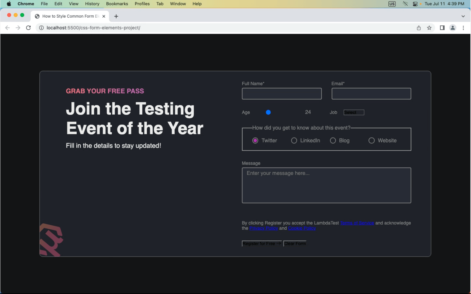The width and height of the screenshot is (471, 294).
Task: Open Chrome's three-dot menu
Action: [x=463, y=28]
